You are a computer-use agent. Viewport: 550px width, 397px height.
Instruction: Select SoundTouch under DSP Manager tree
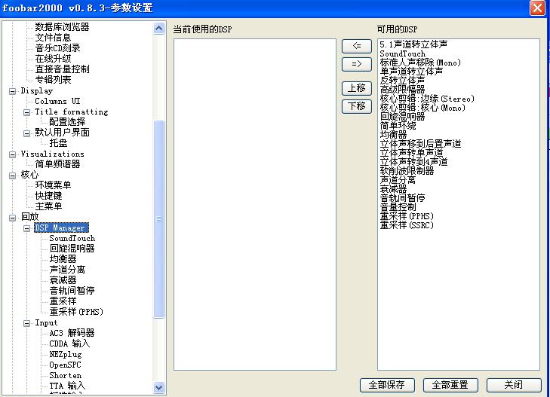pyautogui.click(x=72, y=238)
